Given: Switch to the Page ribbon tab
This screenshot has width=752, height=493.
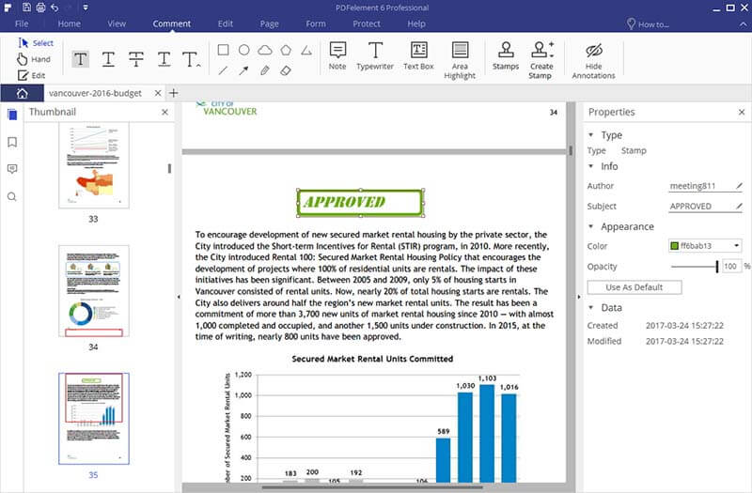Looking at the screenshot, I should (269, 23).
